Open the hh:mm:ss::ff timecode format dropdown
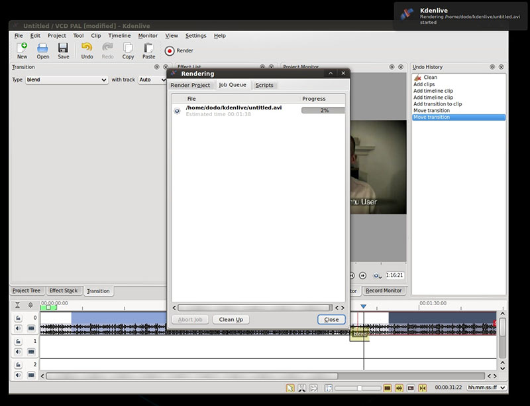Image resolution: width=530 pixels, height=406 pixels. (486, 388)
